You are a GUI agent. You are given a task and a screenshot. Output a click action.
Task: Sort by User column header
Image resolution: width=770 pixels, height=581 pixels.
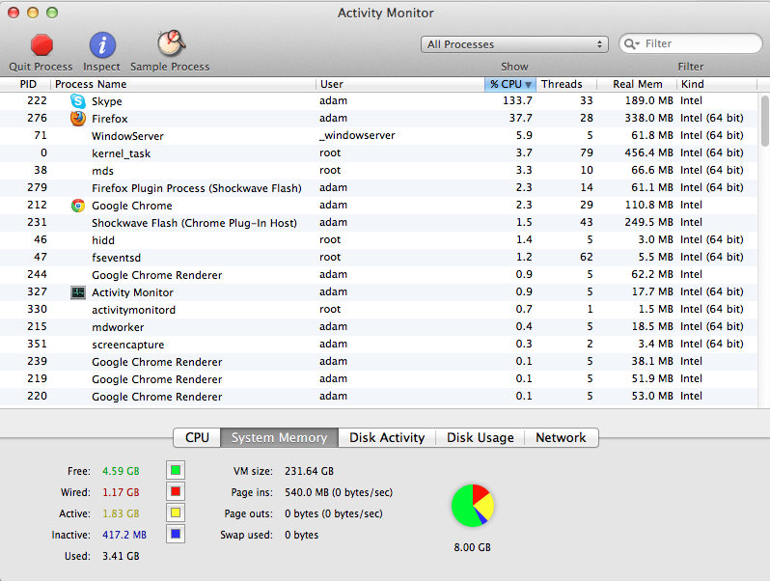pyautogui.click(x=399, y=84)
